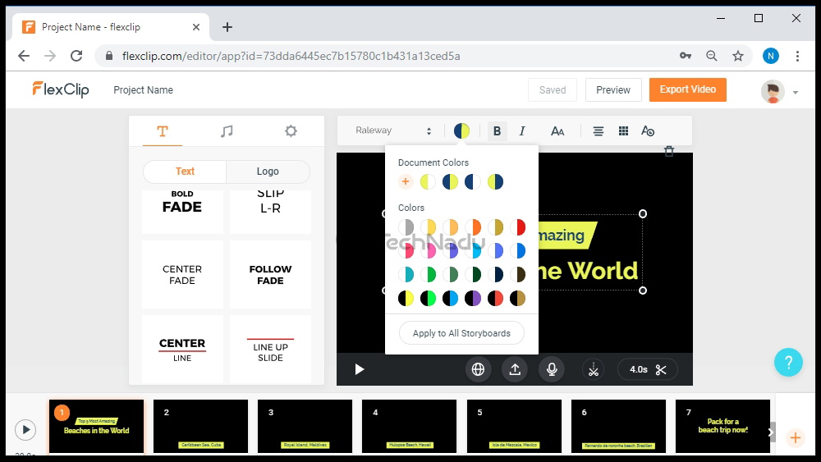Toggle bold text formatting

tap(497, 131)
